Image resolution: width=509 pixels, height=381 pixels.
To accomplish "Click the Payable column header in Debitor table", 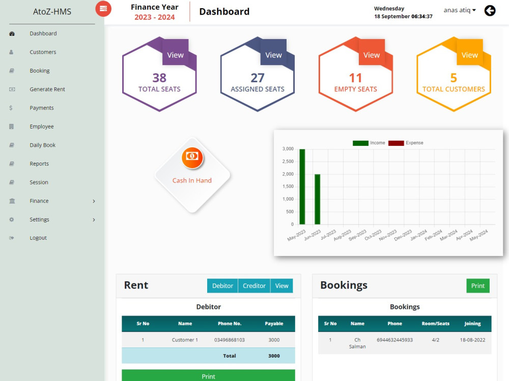I will (274, 323).
